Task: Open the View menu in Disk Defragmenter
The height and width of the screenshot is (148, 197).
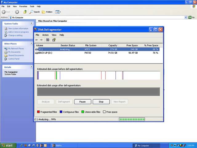Action: coord(54,35)
